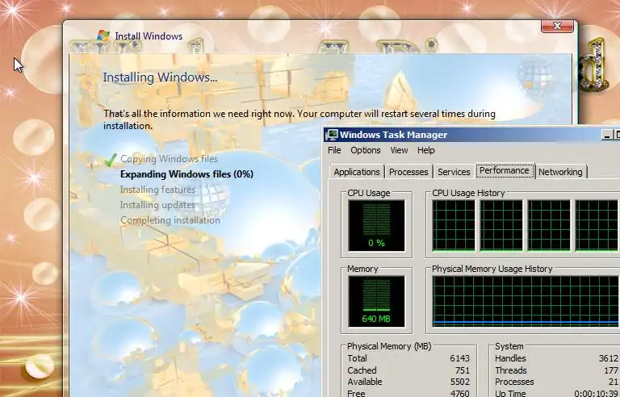The width and height of the screenshot is (620, 397).
Task: Click the Physical Memory Usage History graph
Action: click(x=526, y=301)
